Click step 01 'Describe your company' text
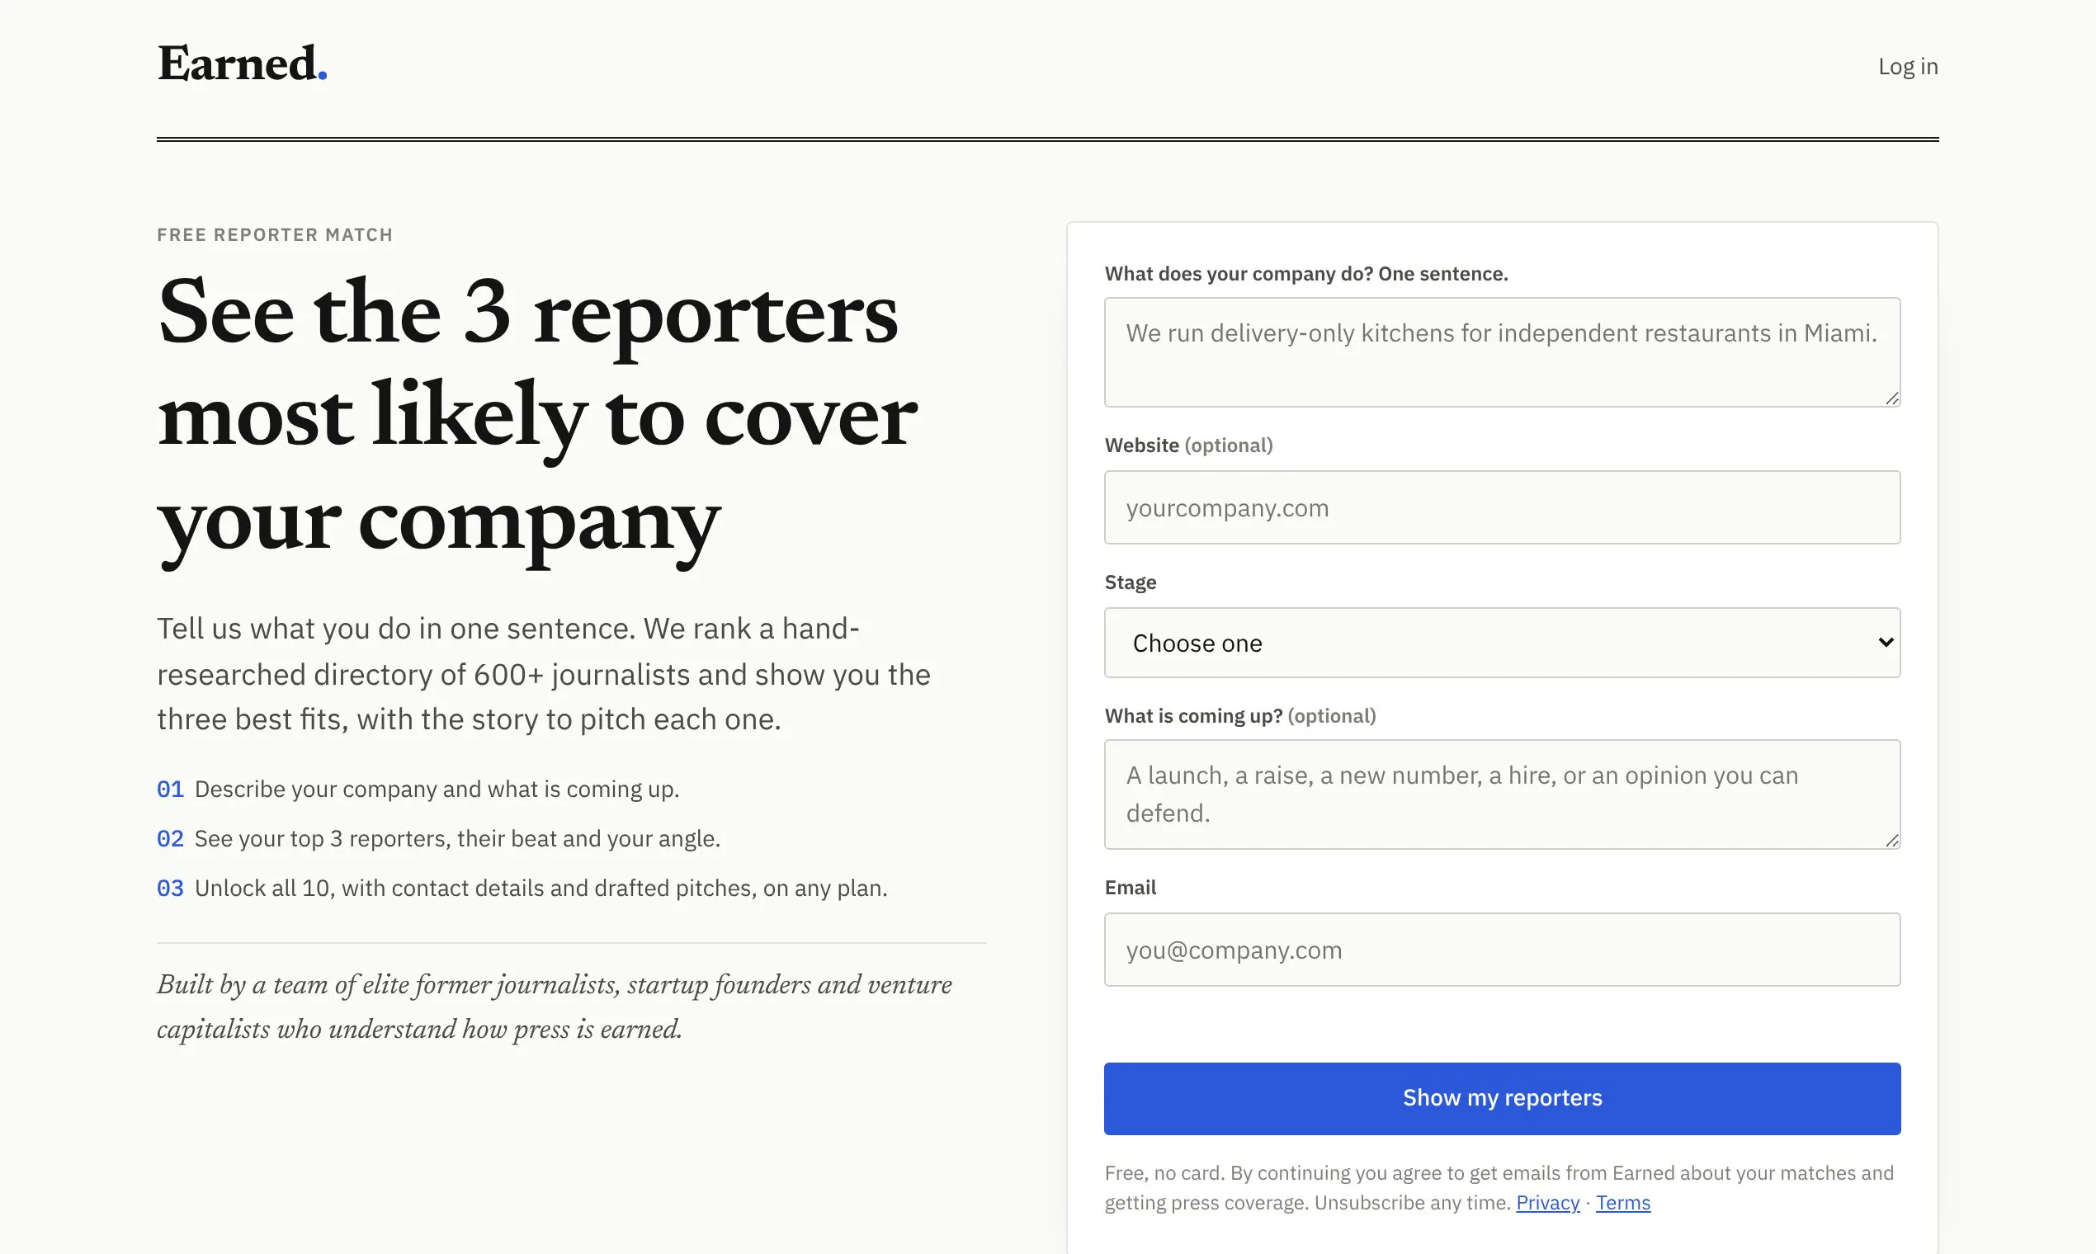This screenshot has width=2096, height=1254. (436, 790)
